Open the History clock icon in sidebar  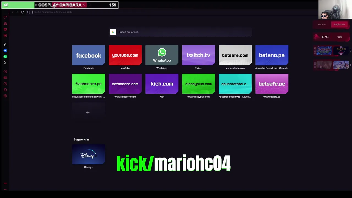(x=5, y=84)
